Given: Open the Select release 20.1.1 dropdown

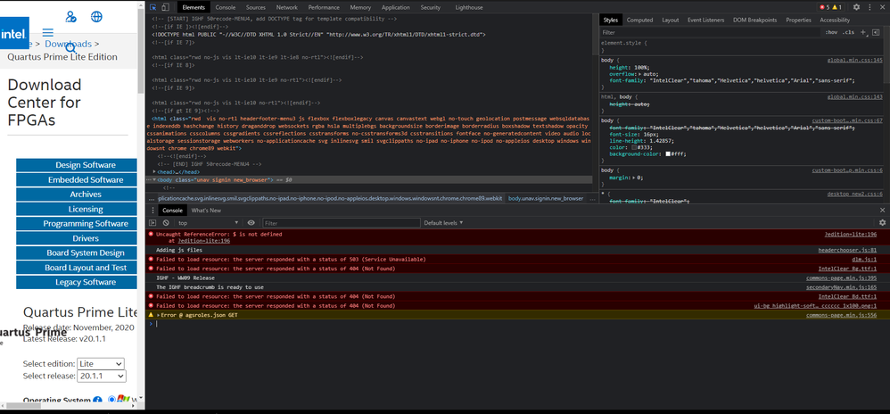Looking at the screenshot, I should coord(103,377).
